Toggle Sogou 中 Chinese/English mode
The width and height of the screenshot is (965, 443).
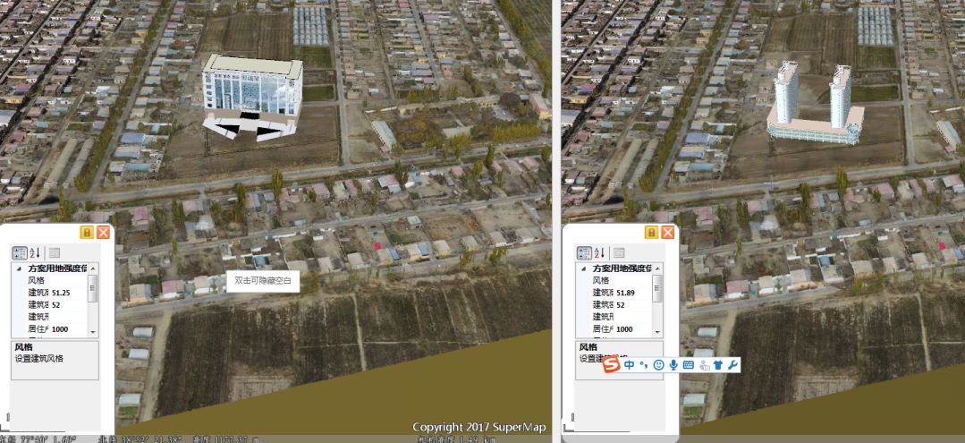(630, 365)
